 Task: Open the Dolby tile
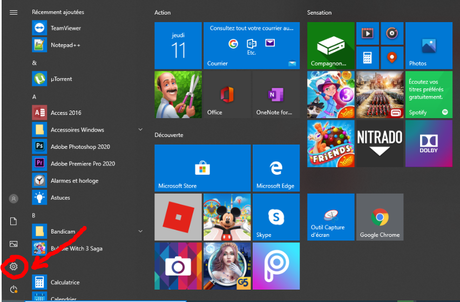click(429, 143)
